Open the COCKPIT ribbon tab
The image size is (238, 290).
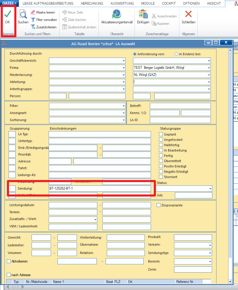[x=169, y=4]
